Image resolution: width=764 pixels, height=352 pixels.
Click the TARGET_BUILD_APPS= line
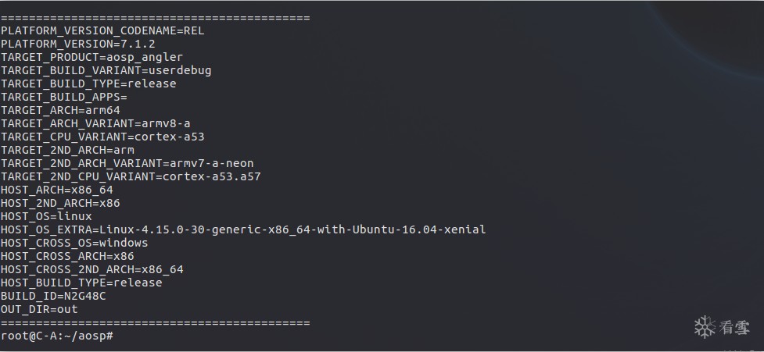click(63, 97)
